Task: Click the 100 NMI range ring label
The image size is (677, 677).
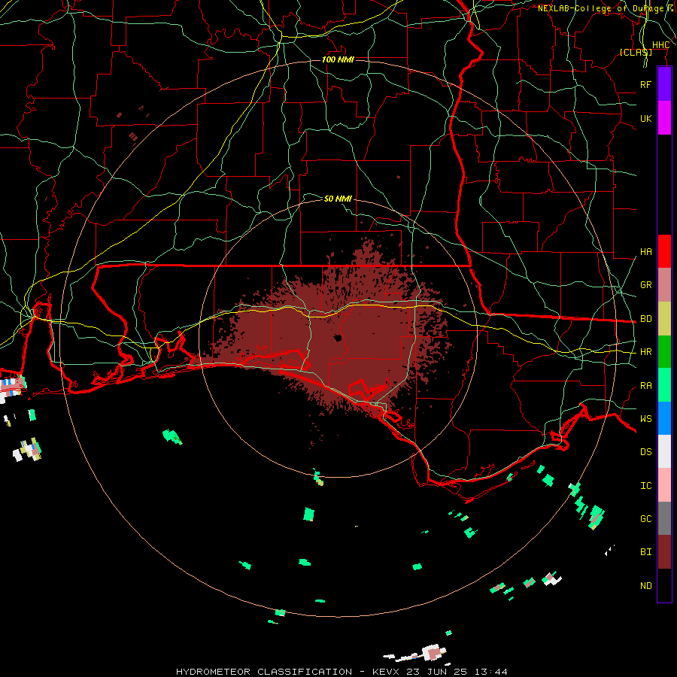Action: point(338,59)
